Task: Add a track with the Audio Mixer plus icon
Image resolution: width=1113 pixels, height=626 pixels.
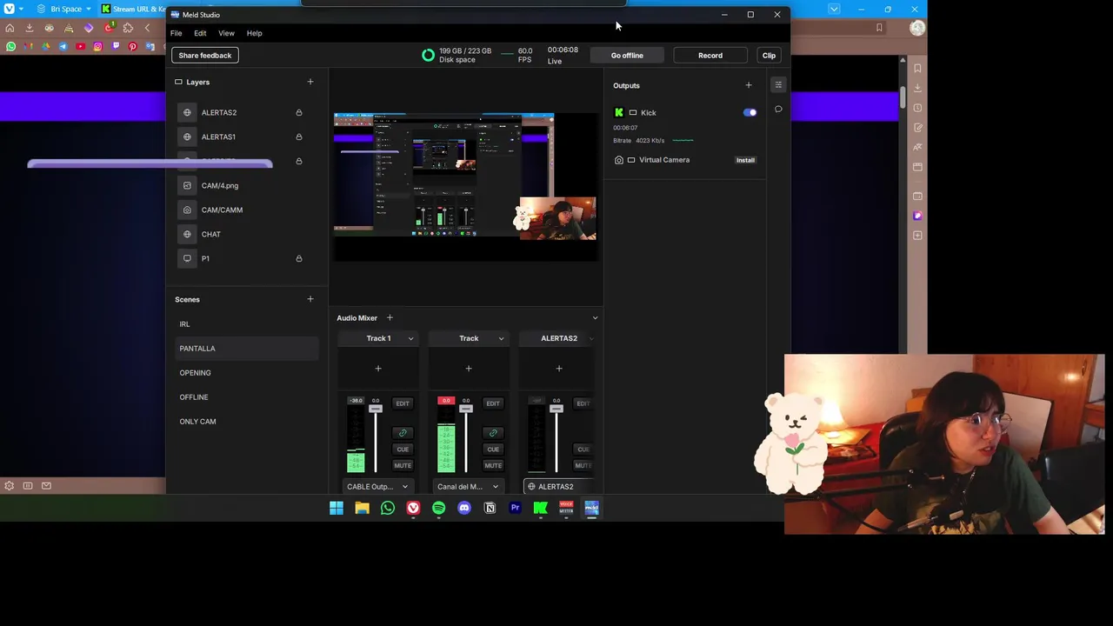Action: coord(390,318)
